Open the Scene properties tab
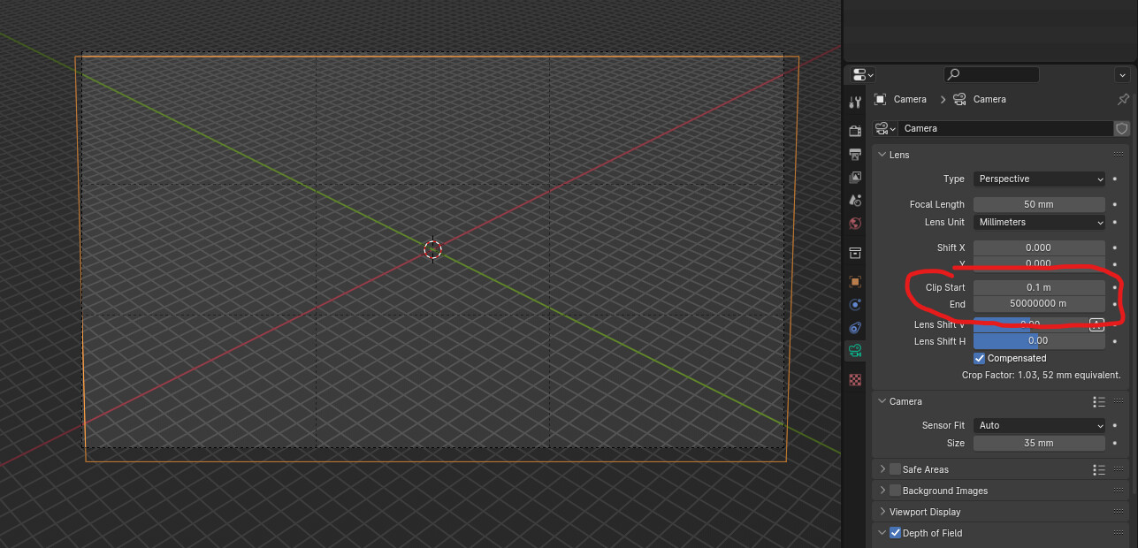 [x=855, y=201]
